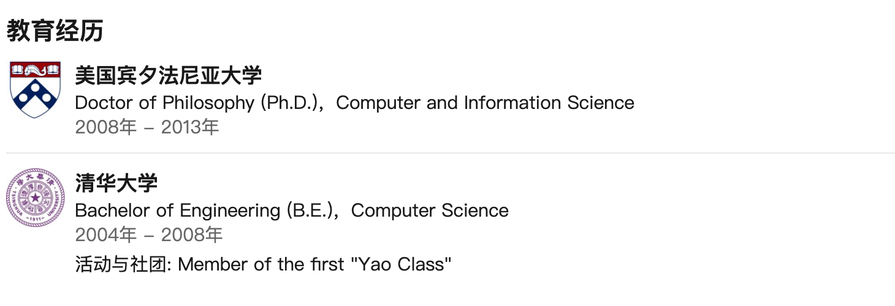Image resolution: width=895 pixels, height=306 pixels.
Task: Select the 教育经历 section heading
Action: tap(55, 30)
